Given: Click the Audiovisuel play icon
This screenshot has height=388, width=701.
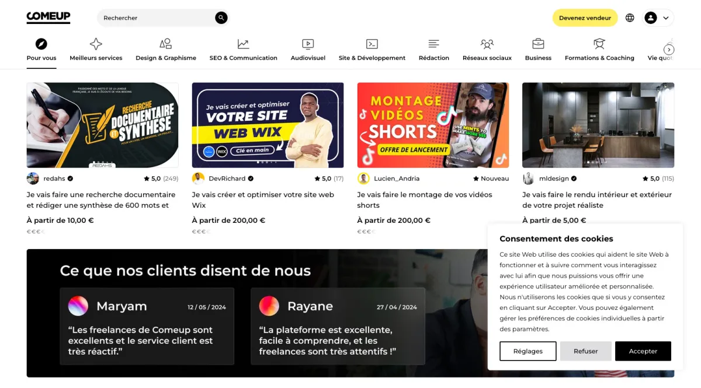Looking at the screenshot, I should [x=308, y=44].
